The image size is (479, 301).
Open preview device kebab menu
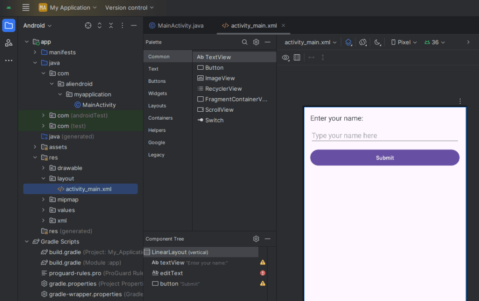tap(460, 101)
